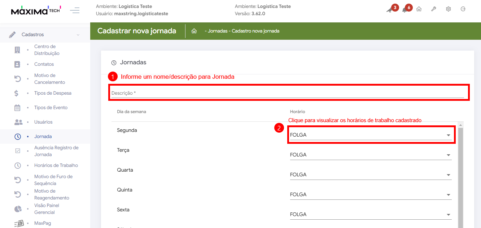Screen dimensions: 481x228
Task: Click the breadcrumb home icon in green bar
Action: point(194,31)
